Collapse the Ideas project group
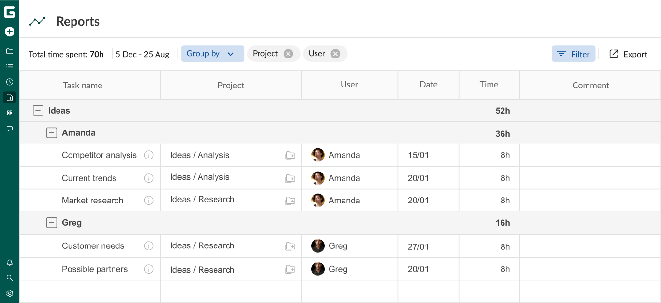 pos(38,111)
